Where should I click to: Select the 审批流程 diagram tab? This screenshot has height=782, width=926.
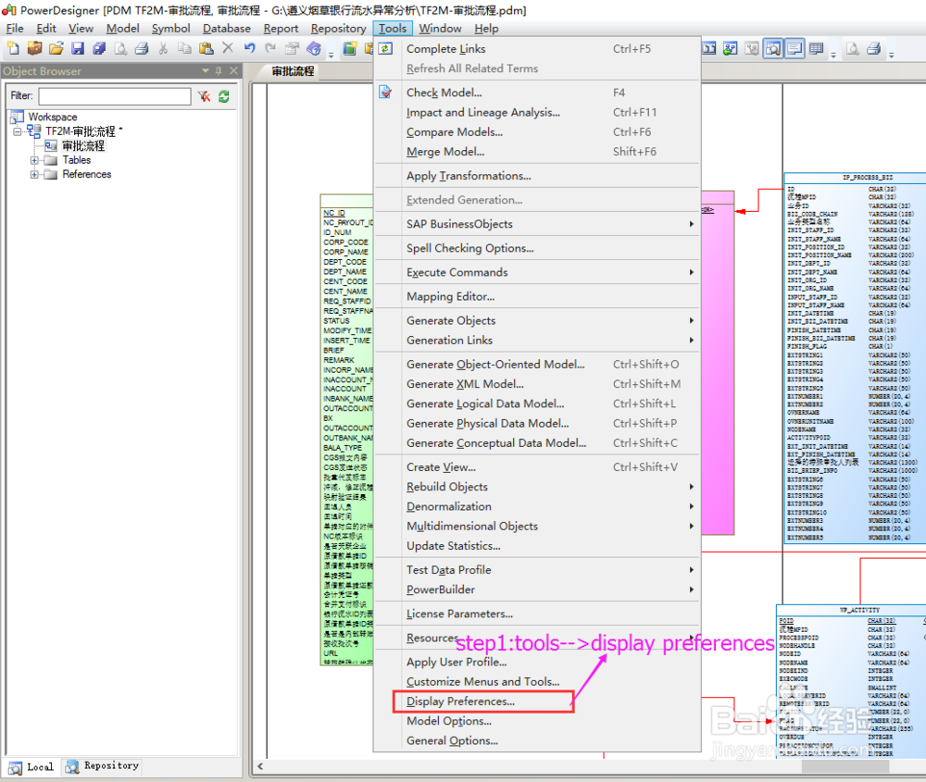292,71
